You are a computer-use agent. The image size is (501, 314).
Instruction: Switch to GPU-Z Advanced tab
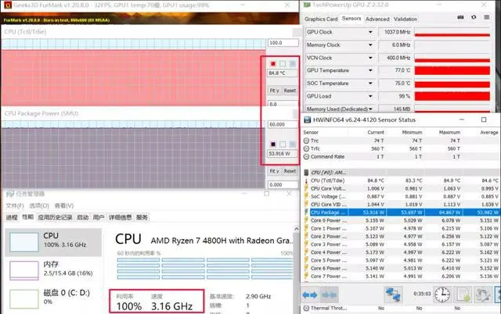(377, 19)
